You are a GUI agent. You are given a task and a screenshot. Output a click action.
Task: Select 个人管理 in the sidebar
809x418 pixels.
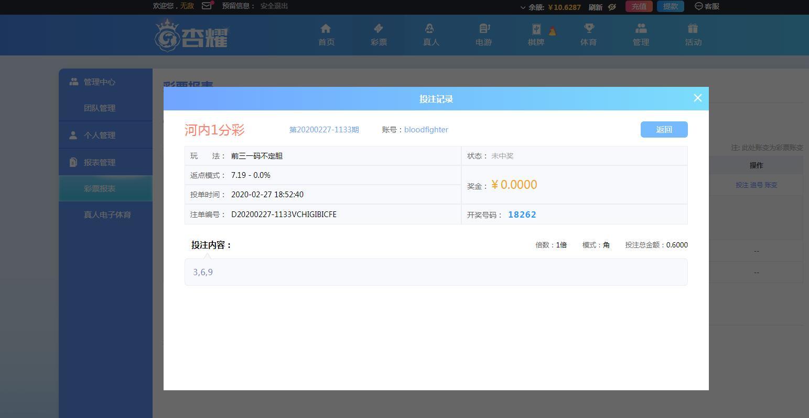[x=100, y=135]
